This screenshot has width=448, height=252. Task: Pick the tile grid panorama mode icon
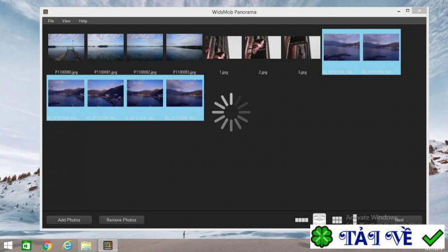point(337,220)
